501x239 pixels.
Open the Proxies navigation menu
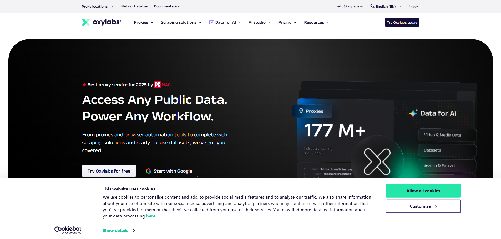pos(144,22)
